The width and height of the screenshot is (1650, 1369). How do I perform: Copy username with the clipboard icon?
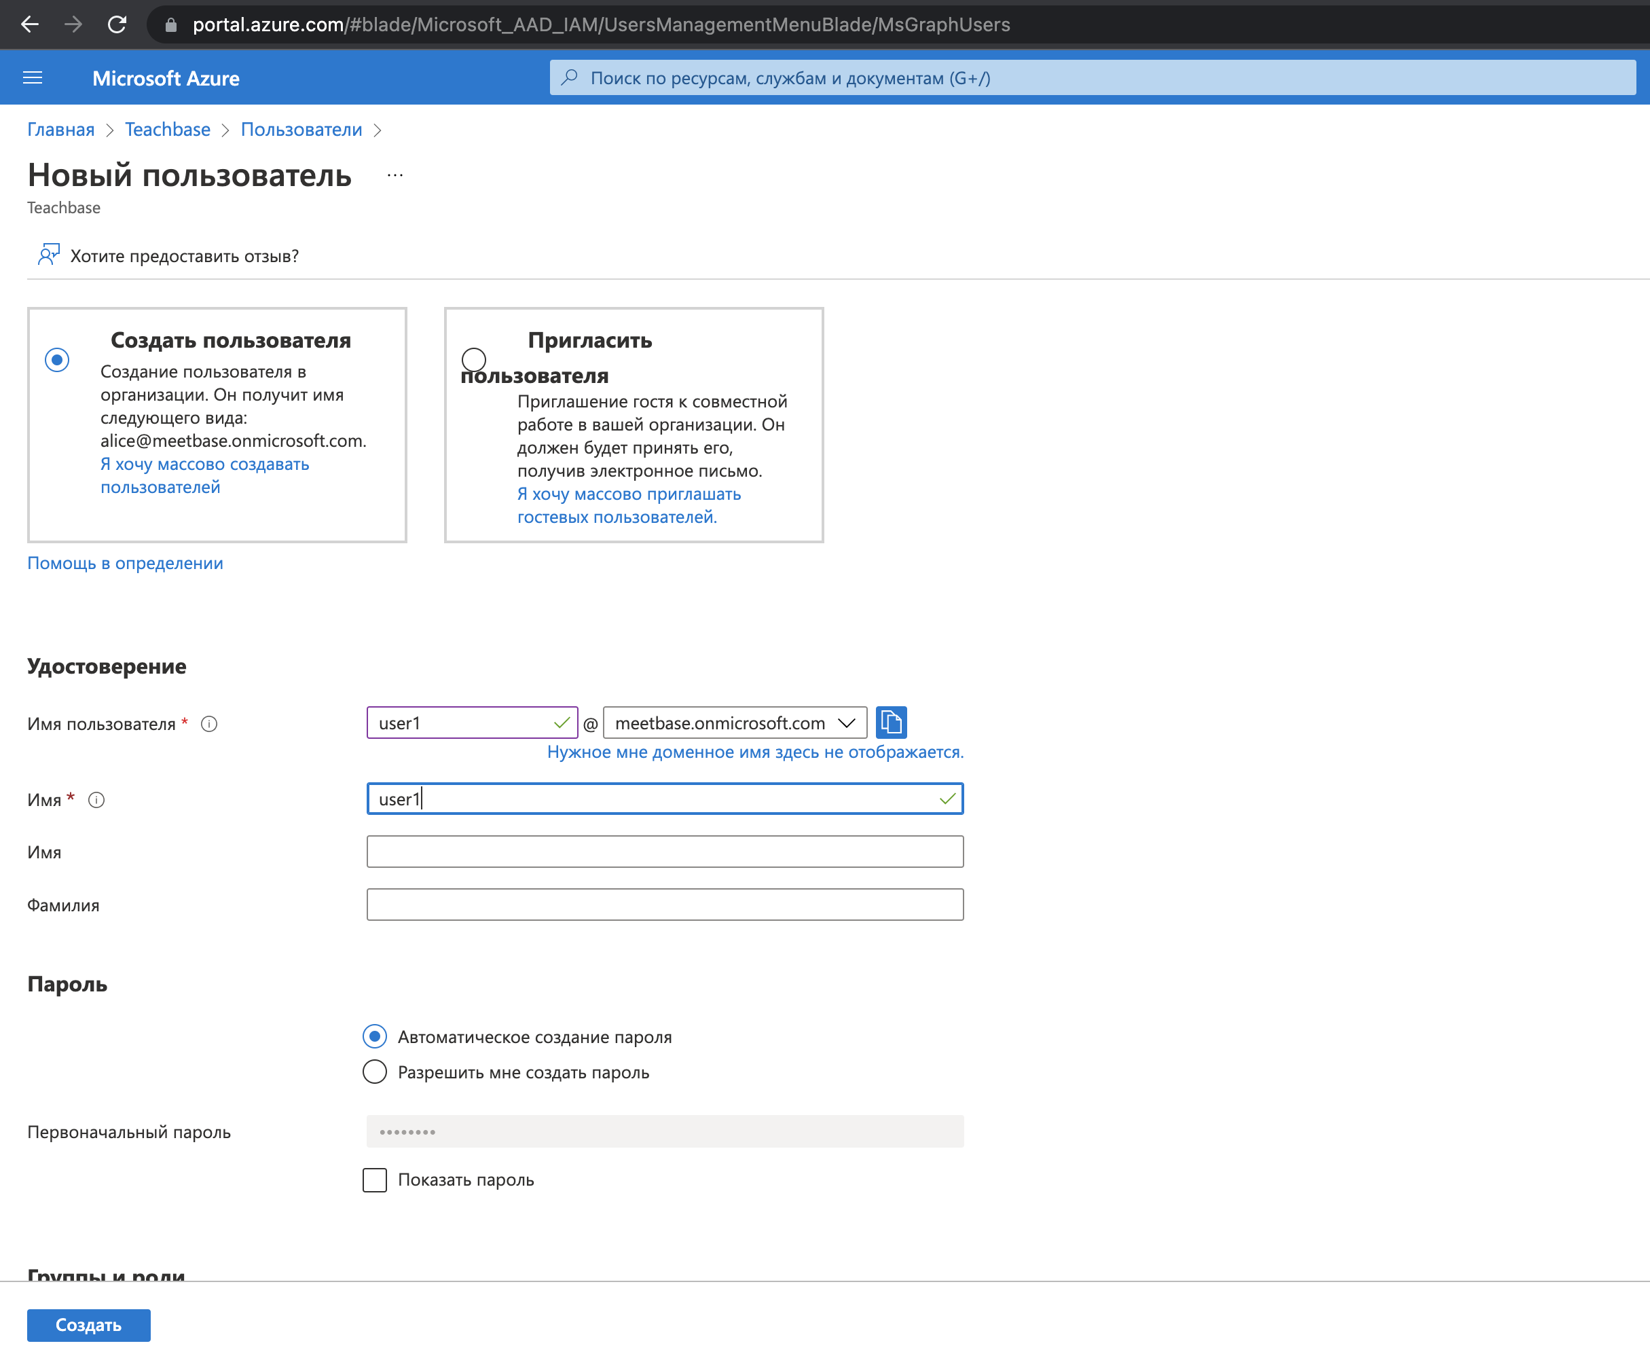[891, 723]
